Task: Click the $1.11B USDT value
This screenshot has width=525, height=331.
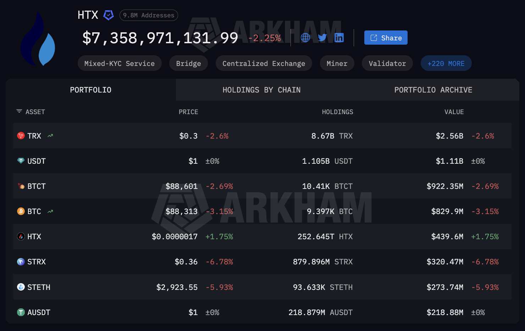Action: (449, 161)
